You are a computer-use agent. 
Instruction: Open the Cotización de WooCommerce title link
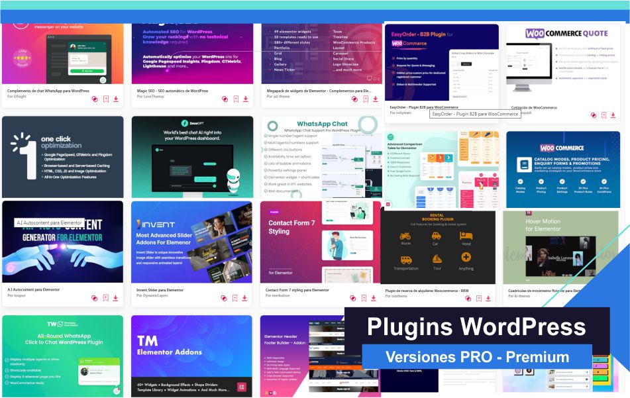(534, 108)
